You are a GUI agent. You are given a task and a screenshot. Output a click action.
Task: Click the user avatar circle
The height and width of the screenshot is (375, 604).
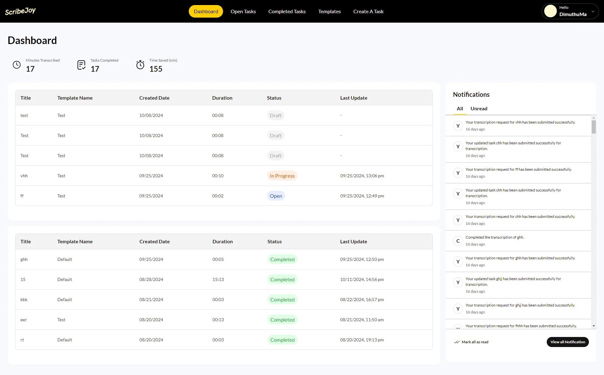(551, 11)
